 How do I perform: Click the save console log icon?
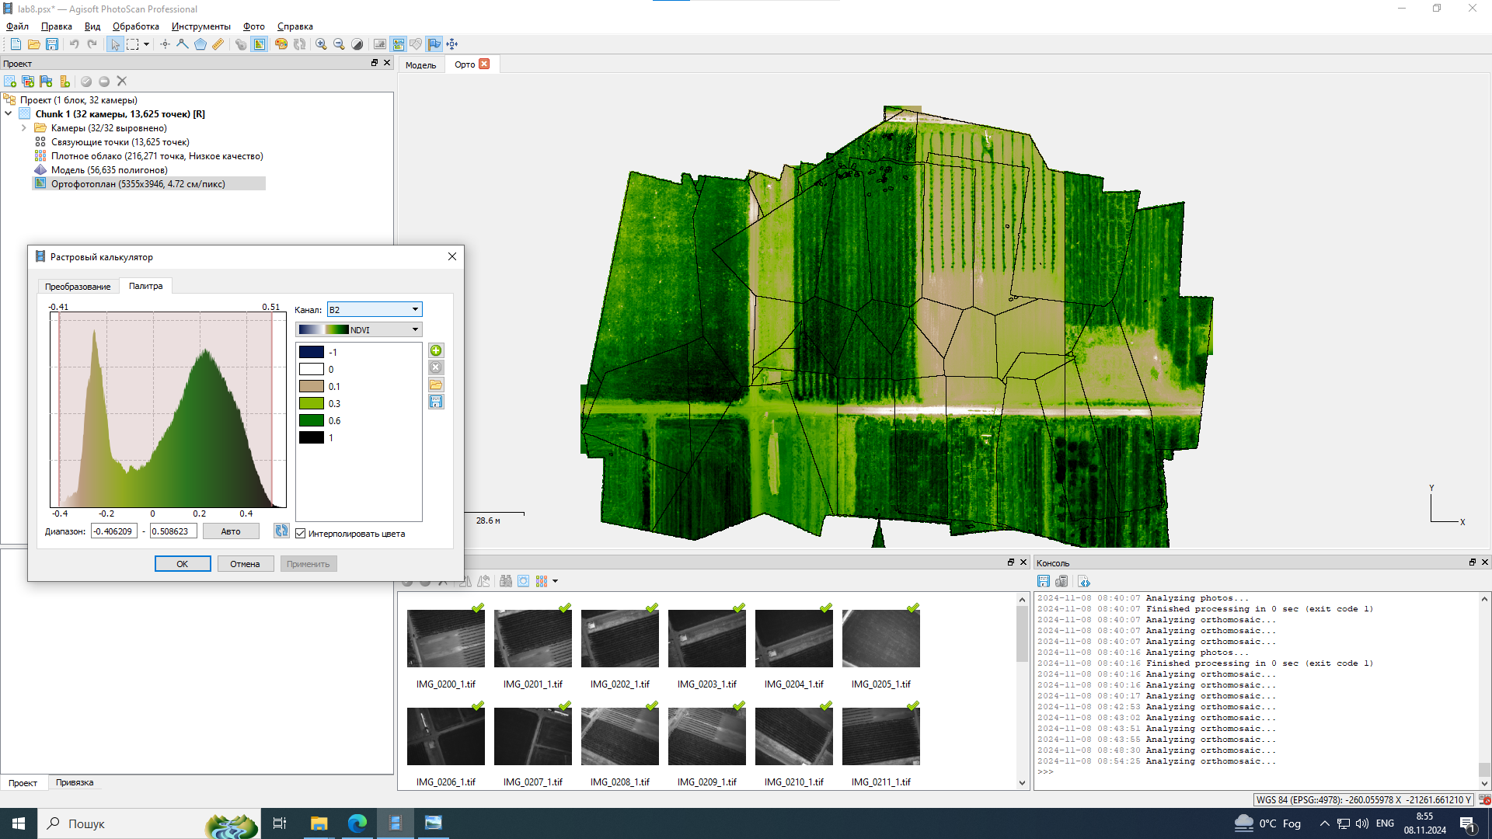(1044, 582)
